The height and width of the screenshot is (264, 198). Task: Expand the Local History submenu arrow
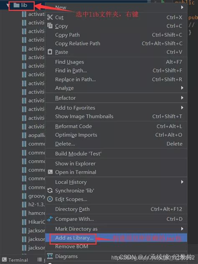[x=182, y=182]
